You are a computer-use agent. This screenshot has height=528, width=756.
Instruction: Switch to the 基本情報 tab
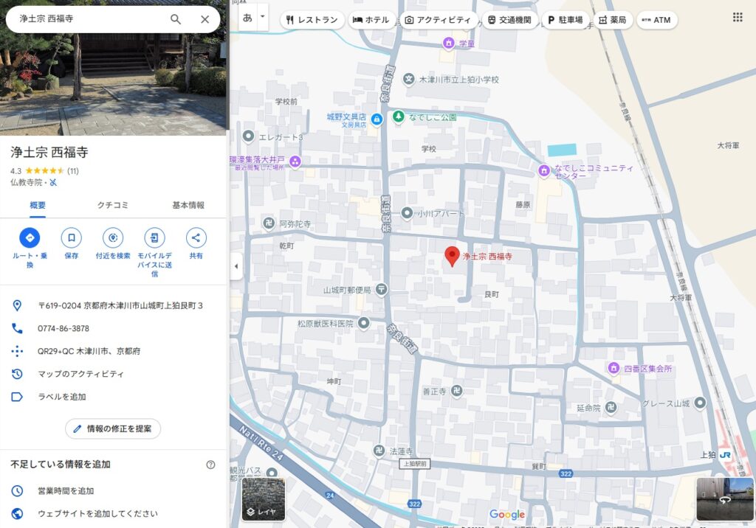point(188,205)
